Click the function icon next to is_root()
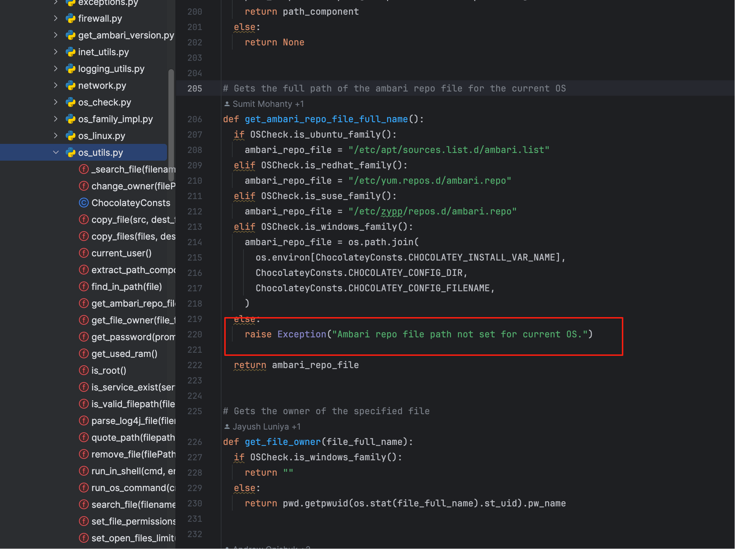The width and height of the screenshot is (735, 549). pos(83,370)
